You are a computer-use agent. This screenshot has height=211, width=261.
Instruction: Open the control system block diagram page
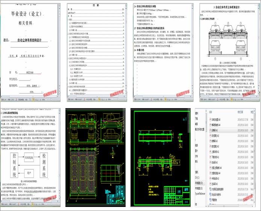[x=30, y=158]
